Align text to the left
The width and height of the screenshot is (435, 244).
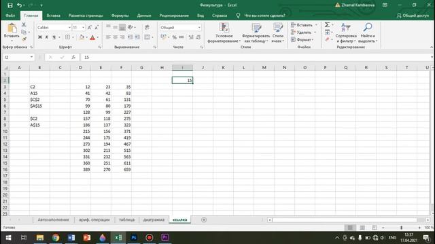[x=108, y=37]
